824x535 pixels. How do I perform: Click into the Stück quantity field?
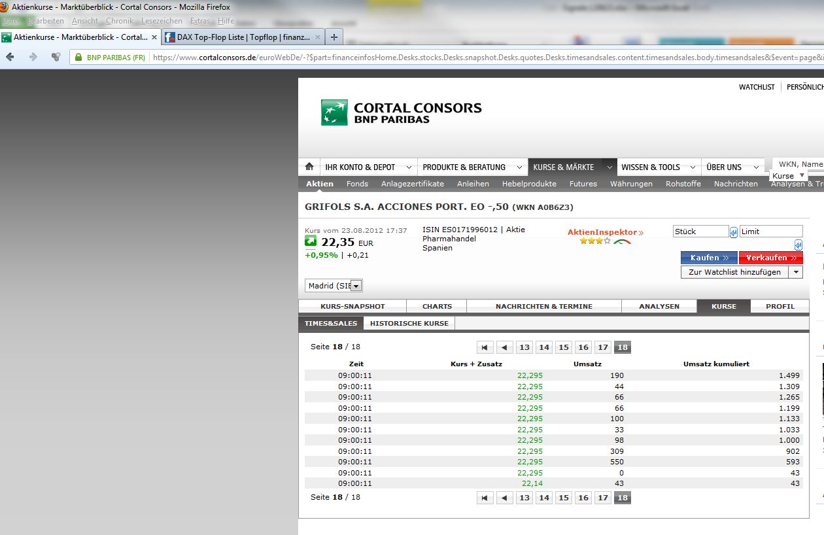(x=700, y=232)
